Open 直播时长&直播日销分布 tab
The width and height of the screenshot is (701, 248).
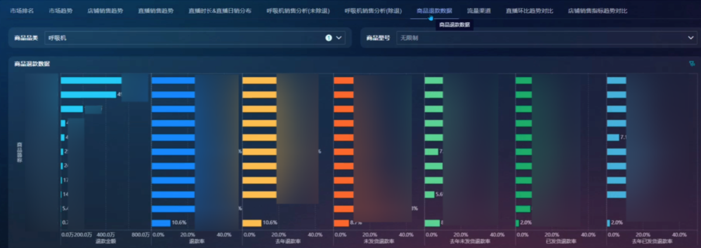220,11
